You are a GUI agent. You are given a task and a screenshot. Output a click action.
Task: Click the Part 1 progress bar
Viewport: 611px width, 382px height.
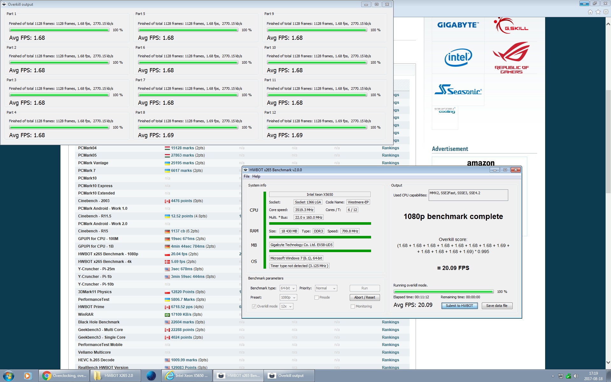pyautogui.click(x=59, y=30)
